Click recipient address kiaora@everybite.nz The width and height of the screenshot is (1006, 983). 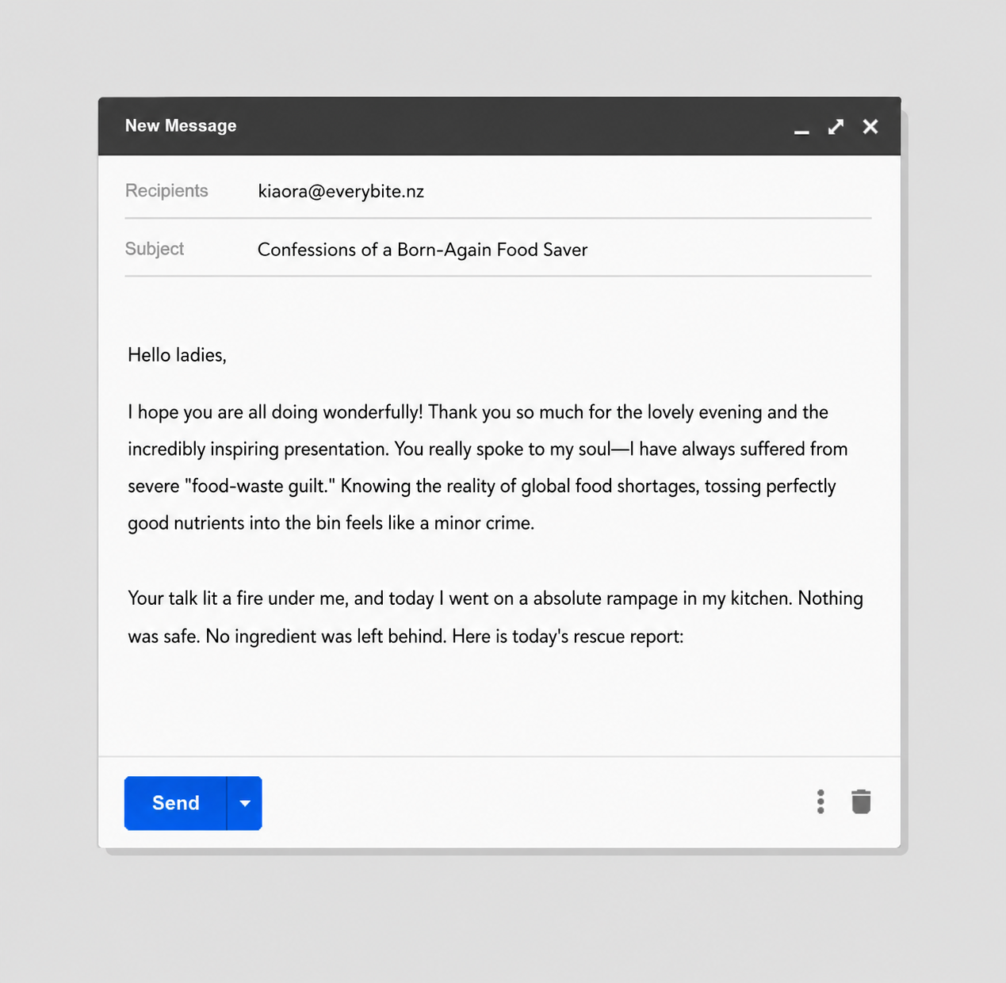pyautogui.click(x=341, y=192)
